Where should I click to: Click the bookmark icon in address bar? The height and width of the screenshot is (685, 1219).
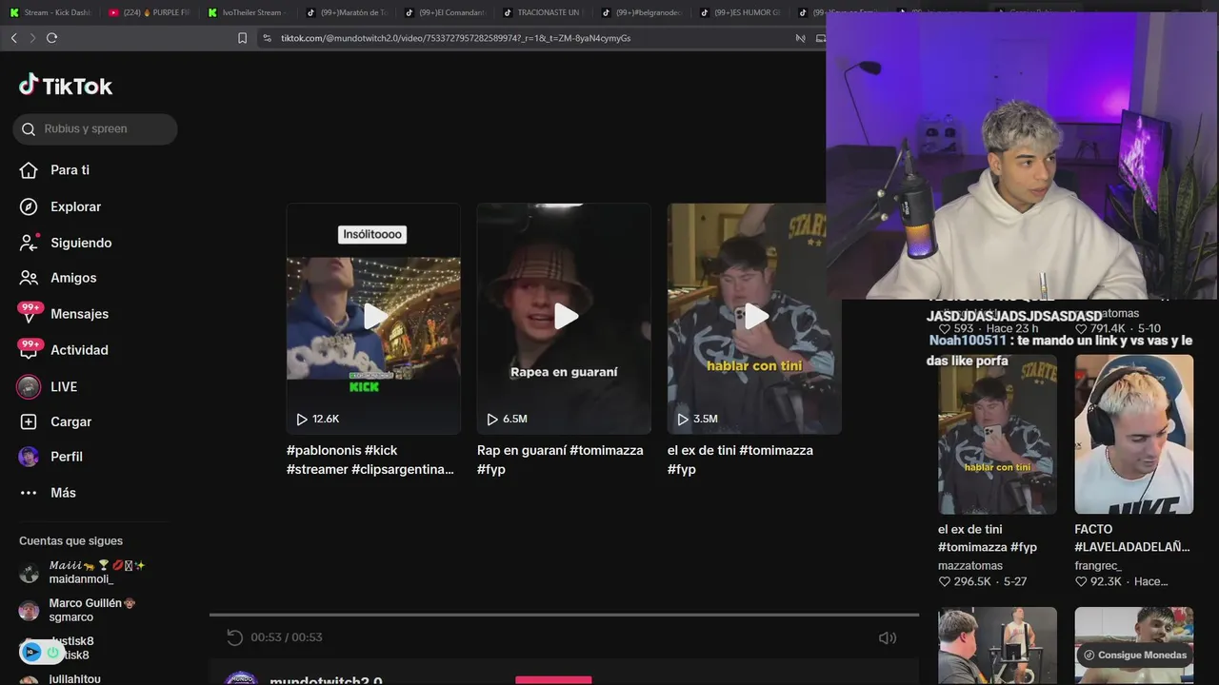coord(242,38)
